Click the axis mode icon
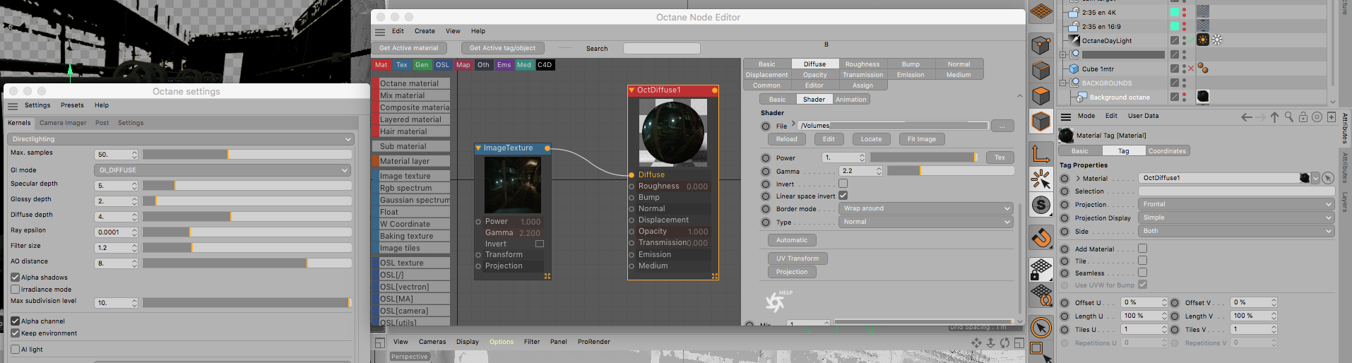The width and height of the screenshot is (1352, 363). tap(1040, 153)
